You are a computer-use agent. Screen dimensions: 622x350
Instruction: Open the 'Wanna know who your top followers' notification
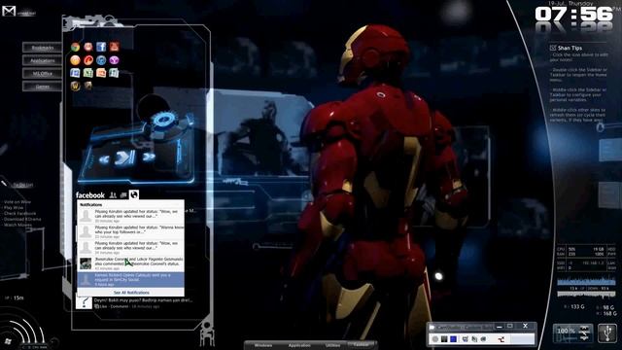(131, 231)
